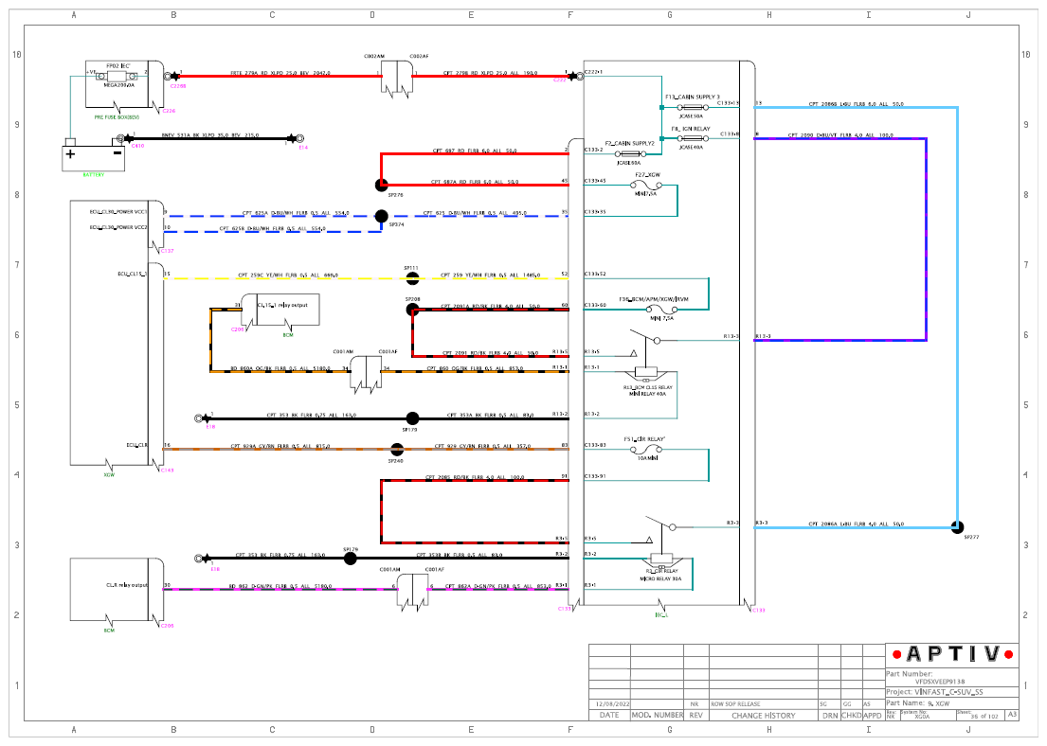Select the F13_CABIN SUPPLY 3 fuse symbol

[693, 107]
